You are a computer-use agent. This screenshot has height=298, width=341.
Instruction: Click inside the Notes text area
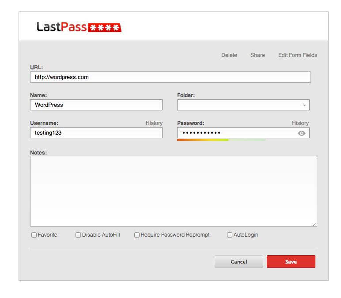(x=173, y=191)
